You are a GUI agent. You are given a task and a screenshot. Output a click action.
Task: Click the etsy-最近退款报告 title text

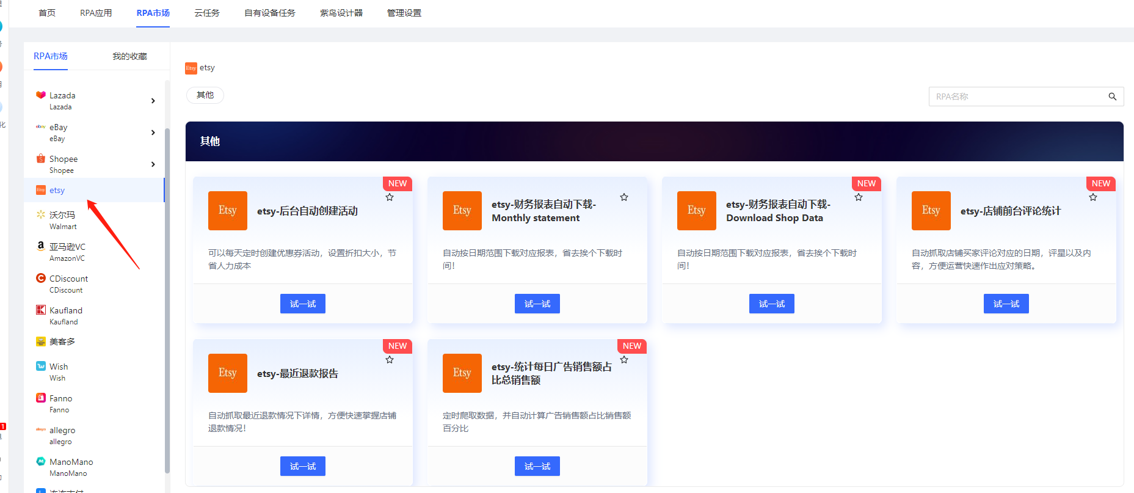coord(297,373)
